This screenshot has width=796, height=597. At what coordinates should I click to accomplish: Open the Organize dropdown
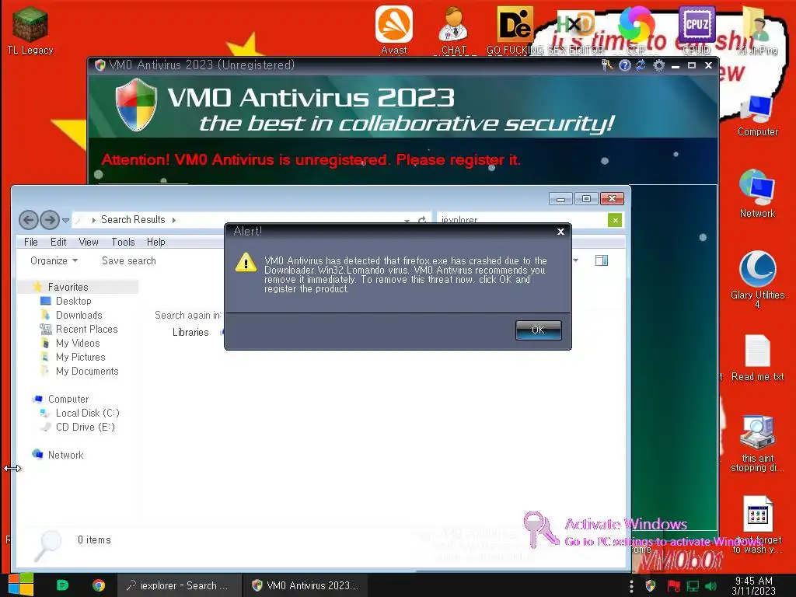pos(54,260)
